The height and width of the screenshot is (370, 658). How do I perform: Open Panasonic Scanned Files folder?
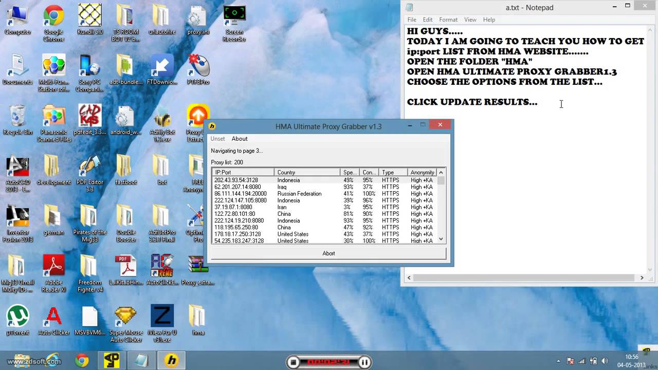53,124
